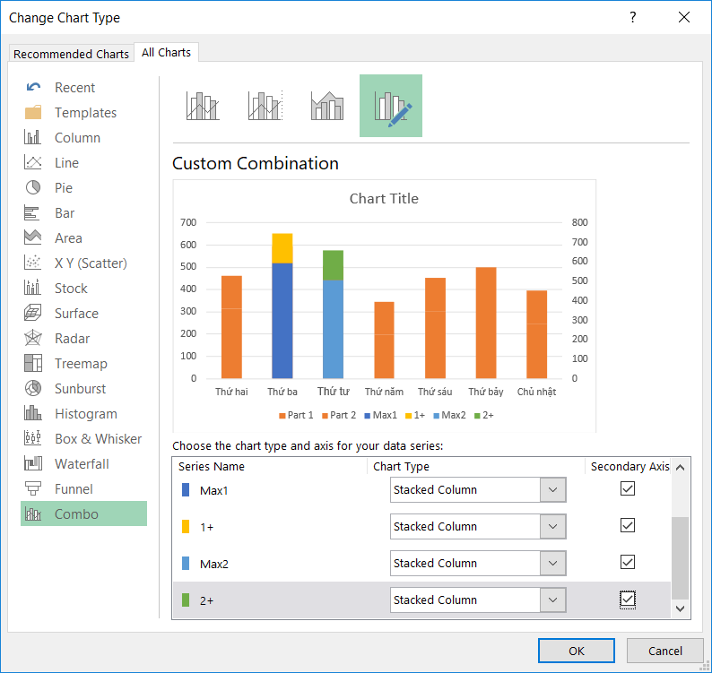
Task: Expand chart type dropdown for Max2
Action: coord(552,564)
